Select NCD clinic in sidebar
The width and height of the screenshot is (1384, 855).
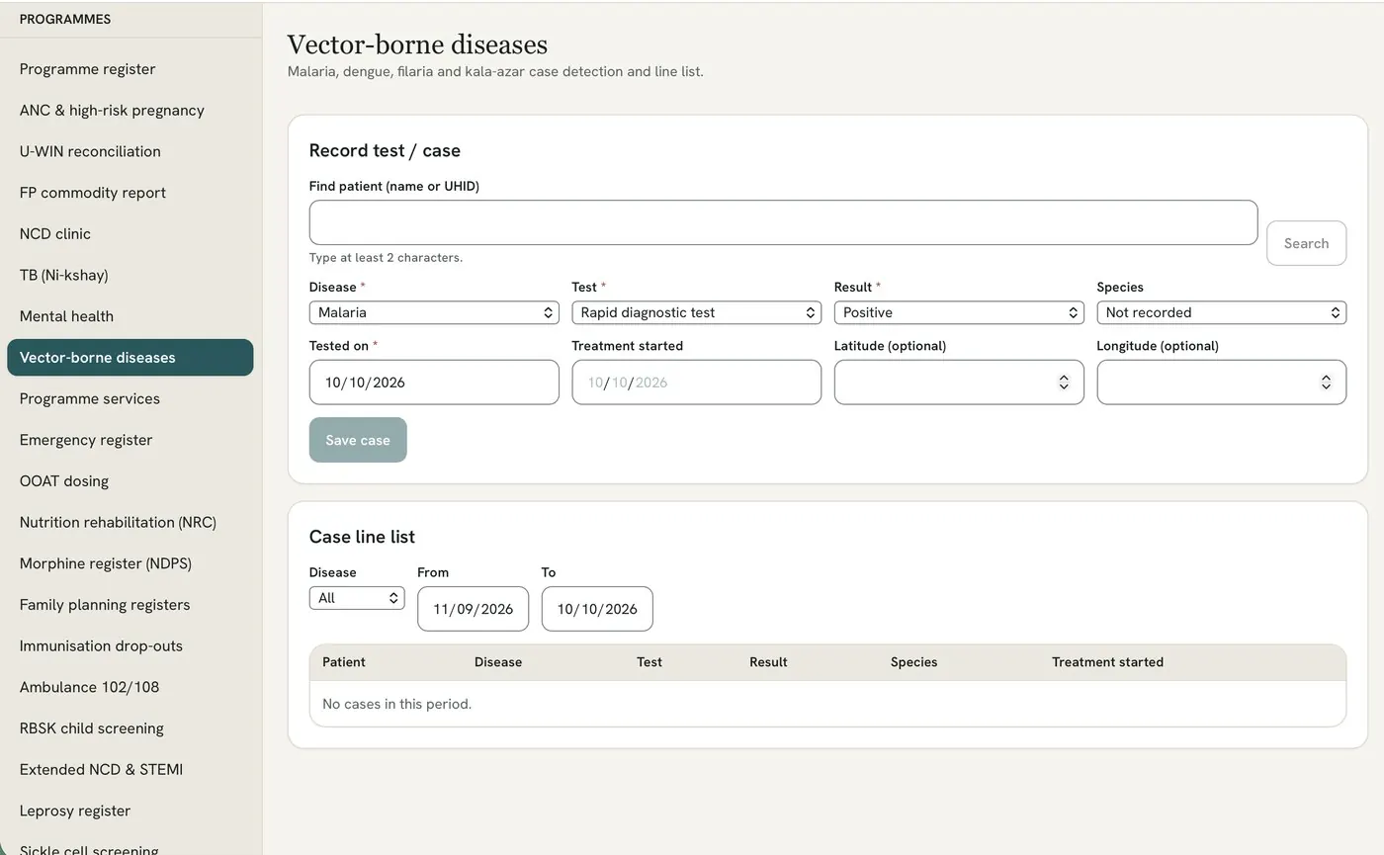click(130, 234)
